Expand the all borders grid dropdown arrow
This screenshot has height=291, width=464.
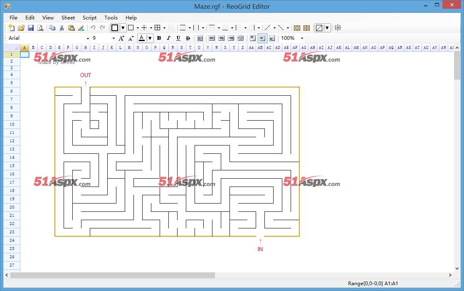point(164,28)
